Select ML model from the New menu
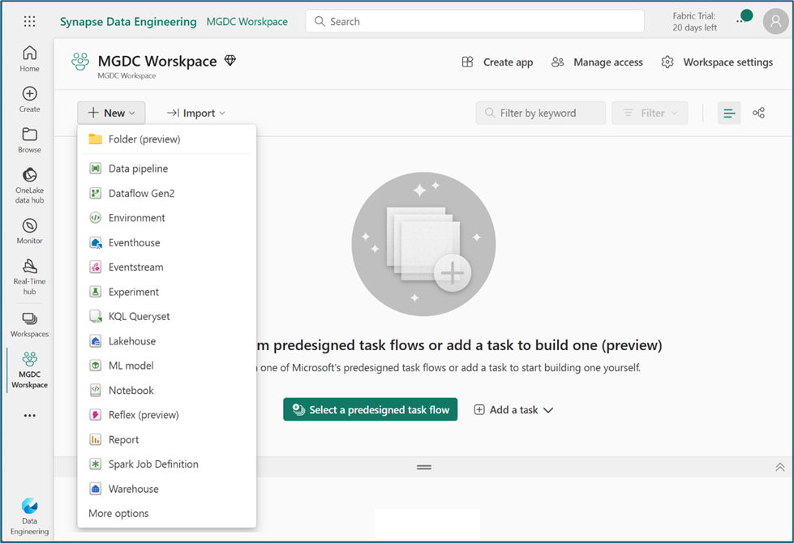The height and width of the screenshot is (543, 794). (167, 366)
